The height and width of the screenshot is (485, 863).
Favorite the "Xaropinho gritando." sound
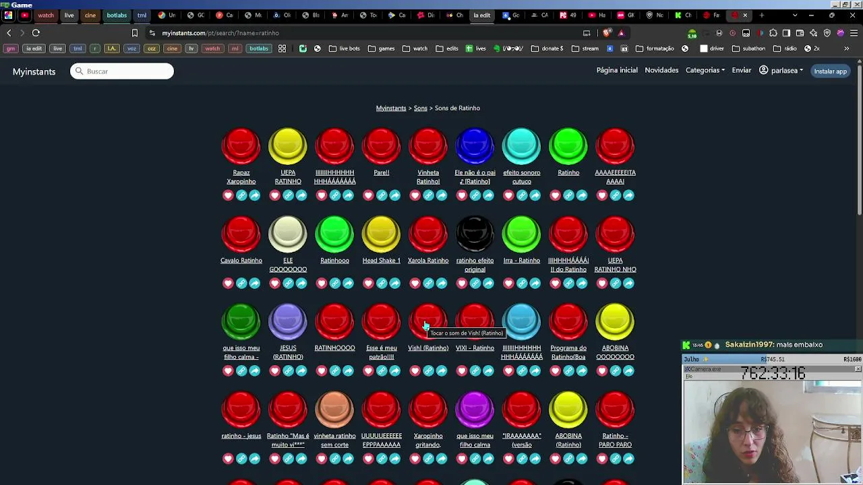click(415, 459)
